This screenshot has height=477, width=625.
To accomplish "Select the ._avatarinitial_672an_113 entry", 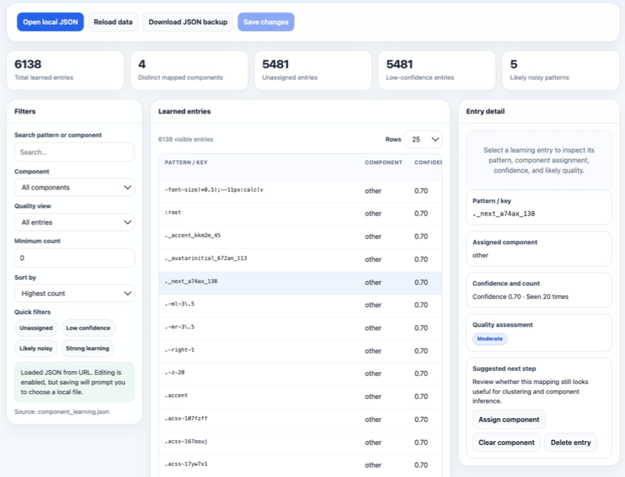I will pyautogui.click(x=300, y=260).
